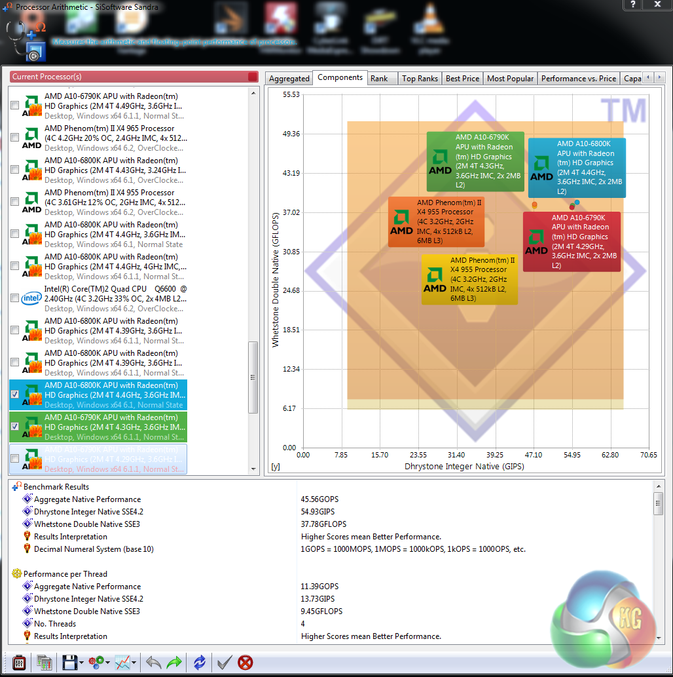
Task: Click the help question mark button
Action: pos(632,5)
